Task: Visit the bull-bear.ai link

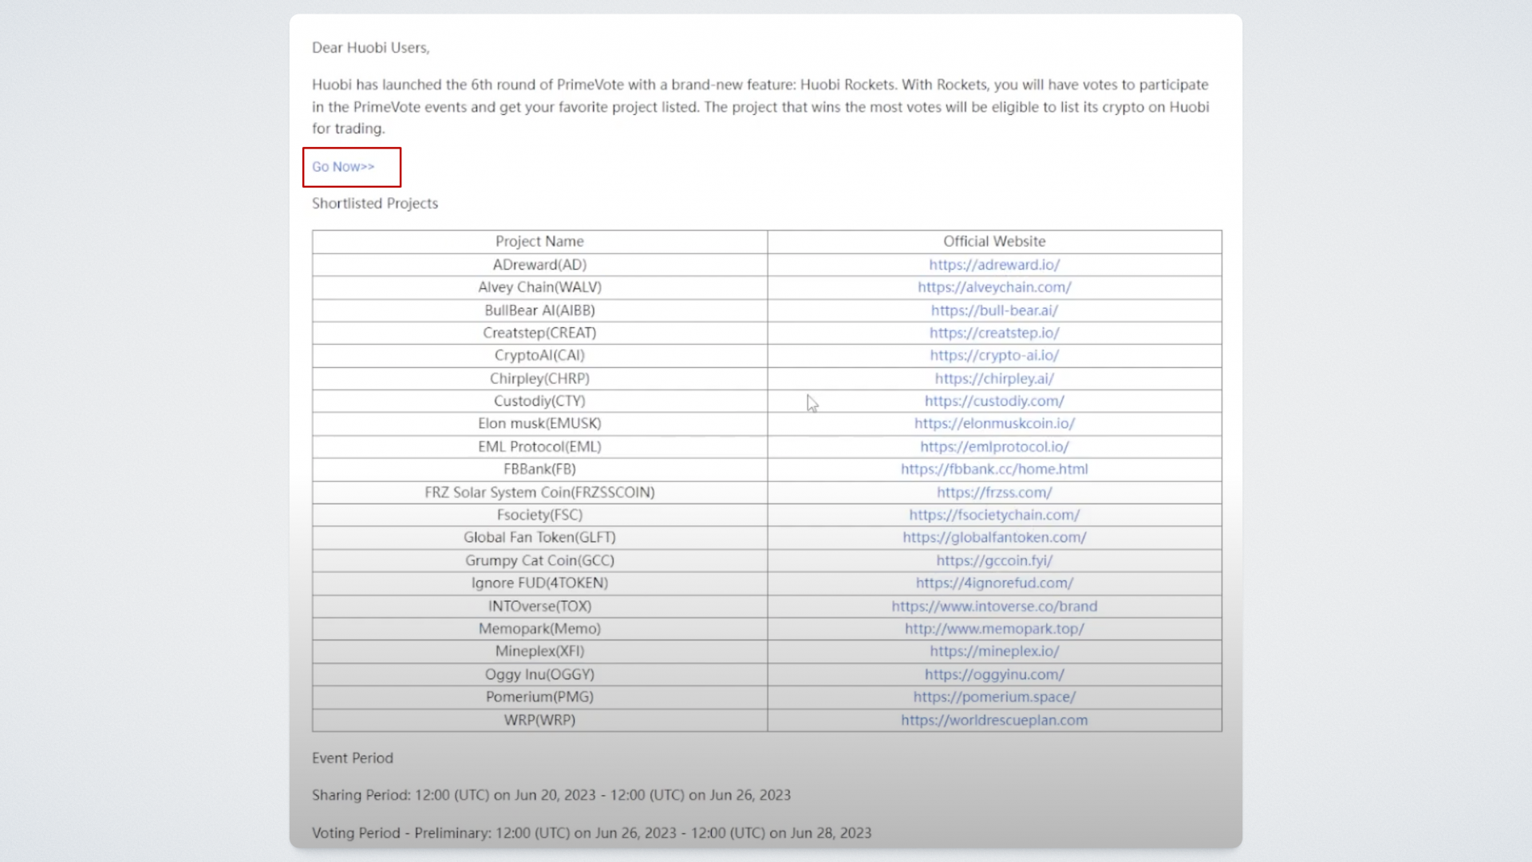Action: click(x=994, y=310)
